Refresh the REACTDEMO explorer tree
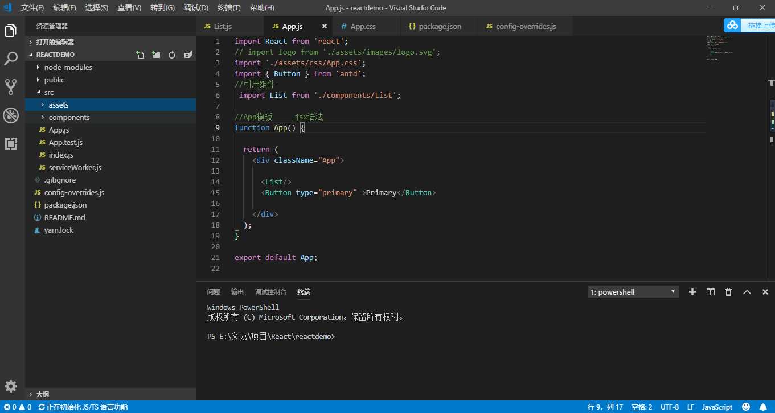The image size is (775, 413). tap(172, 55)
